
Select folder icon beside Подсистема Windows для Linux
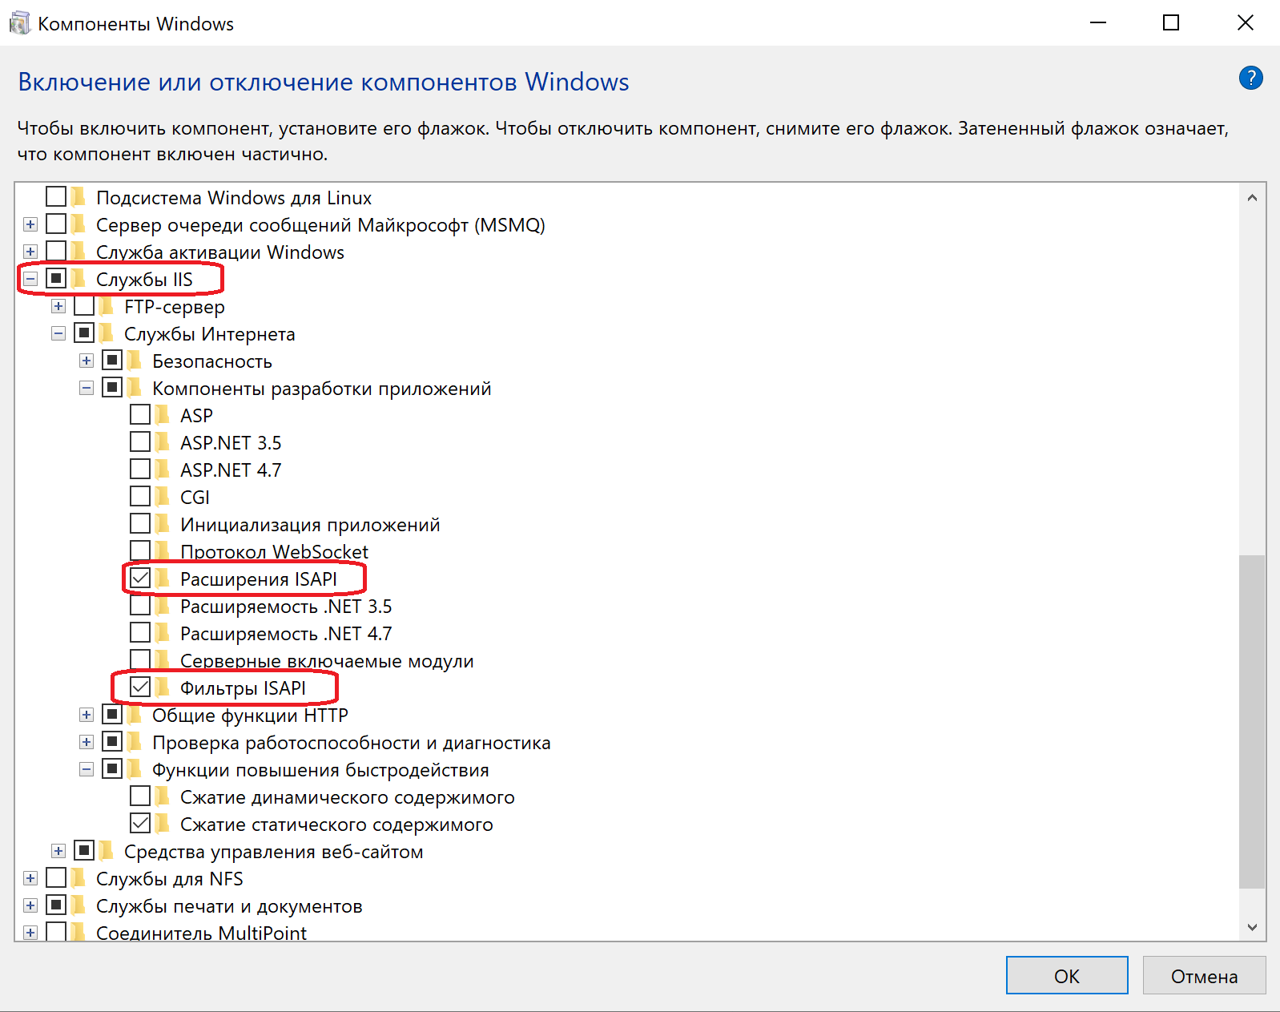pyautogui.click(x=78, y=198)
